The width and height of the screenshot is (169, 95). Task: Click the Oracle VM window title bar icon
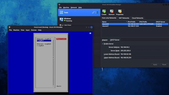pos(10,27)
